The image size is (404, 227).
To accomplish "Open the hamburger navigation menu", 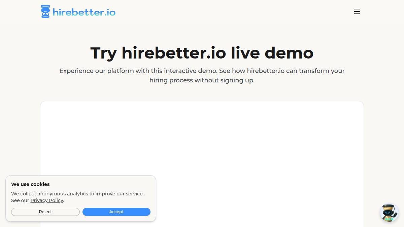I will pyautogui.click(x=357, y=11).
